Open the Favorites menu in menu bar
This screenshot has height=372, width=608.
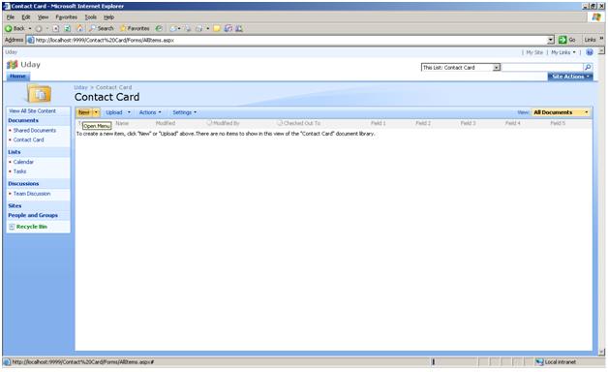66,17
